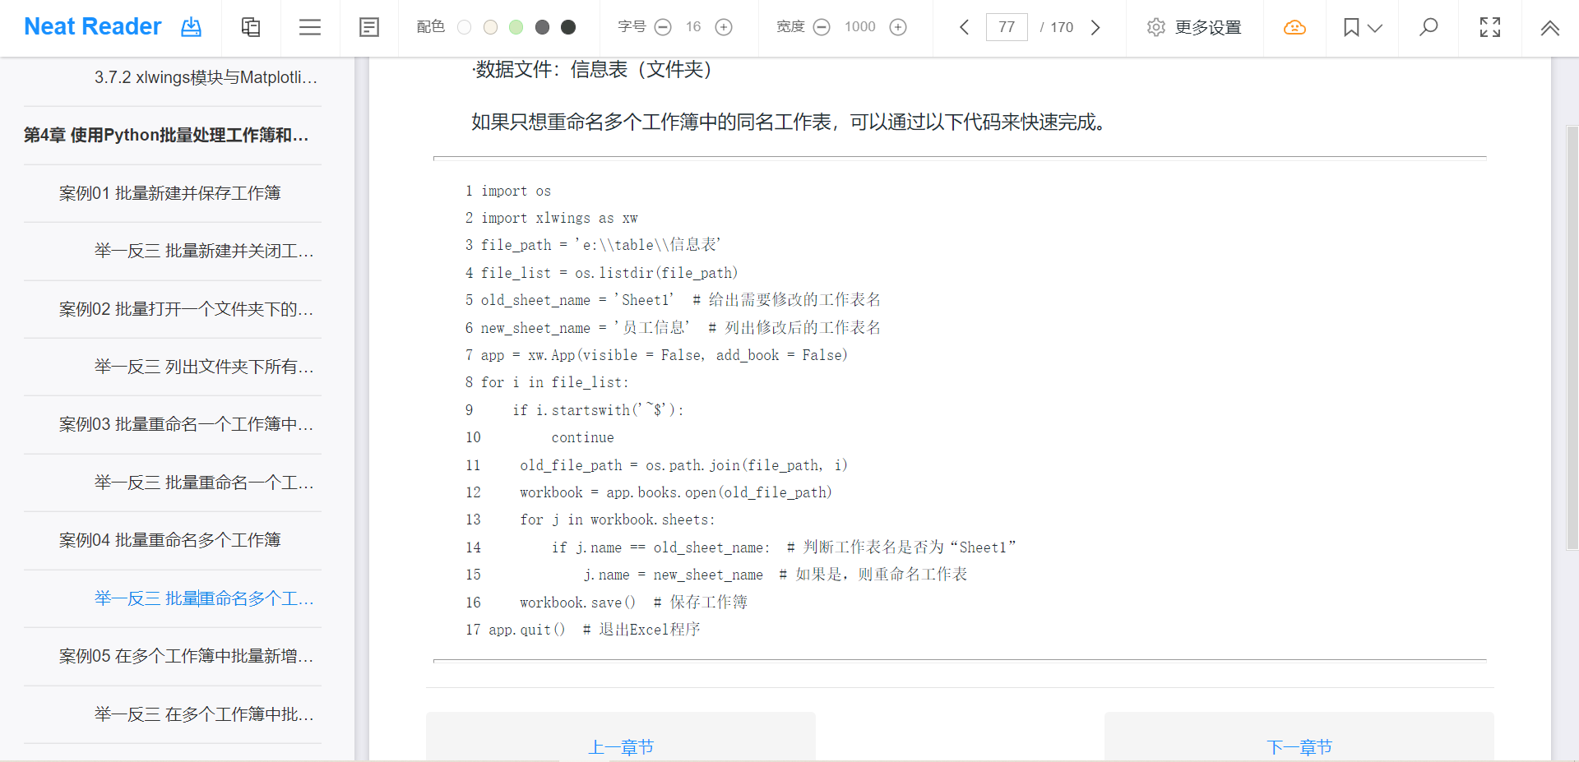Click the 宽度 width label
The image size is (1579, 762).
coord(790,27)
